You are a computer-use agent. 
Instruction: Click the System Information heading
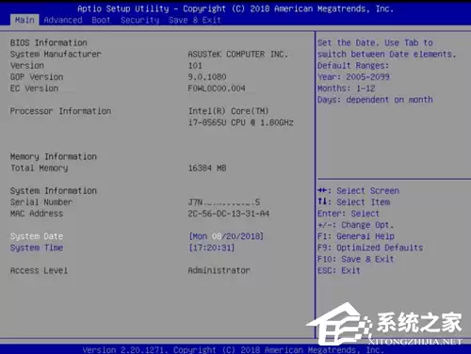tap(54, 191)
